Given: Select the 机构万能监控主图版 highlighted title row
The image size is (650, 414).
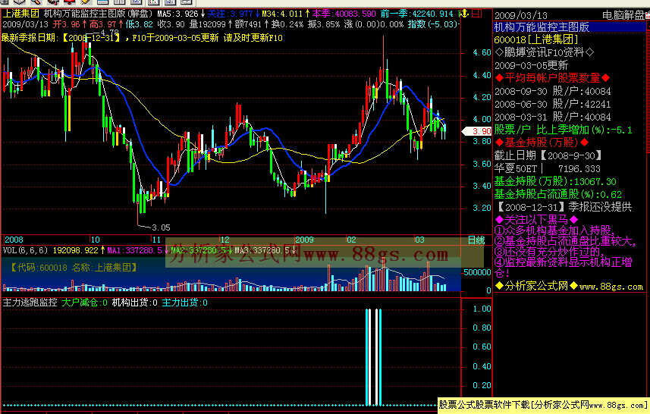Looking at the screenshot, I should tap(570, 27).
